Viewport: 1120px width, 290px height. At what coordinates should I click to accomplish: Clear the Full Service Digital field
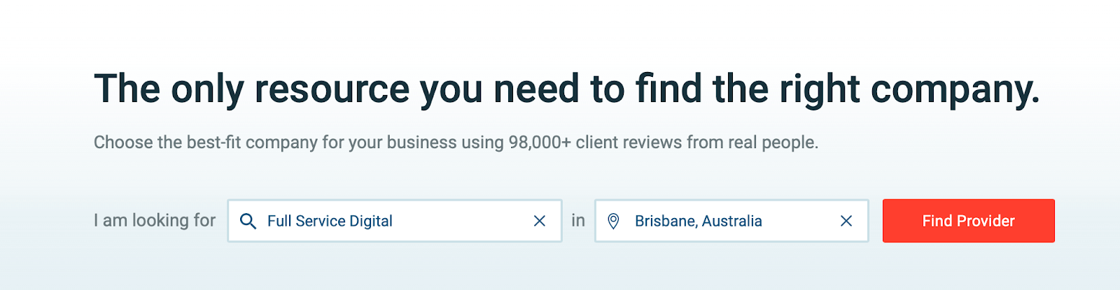point(540,221)
